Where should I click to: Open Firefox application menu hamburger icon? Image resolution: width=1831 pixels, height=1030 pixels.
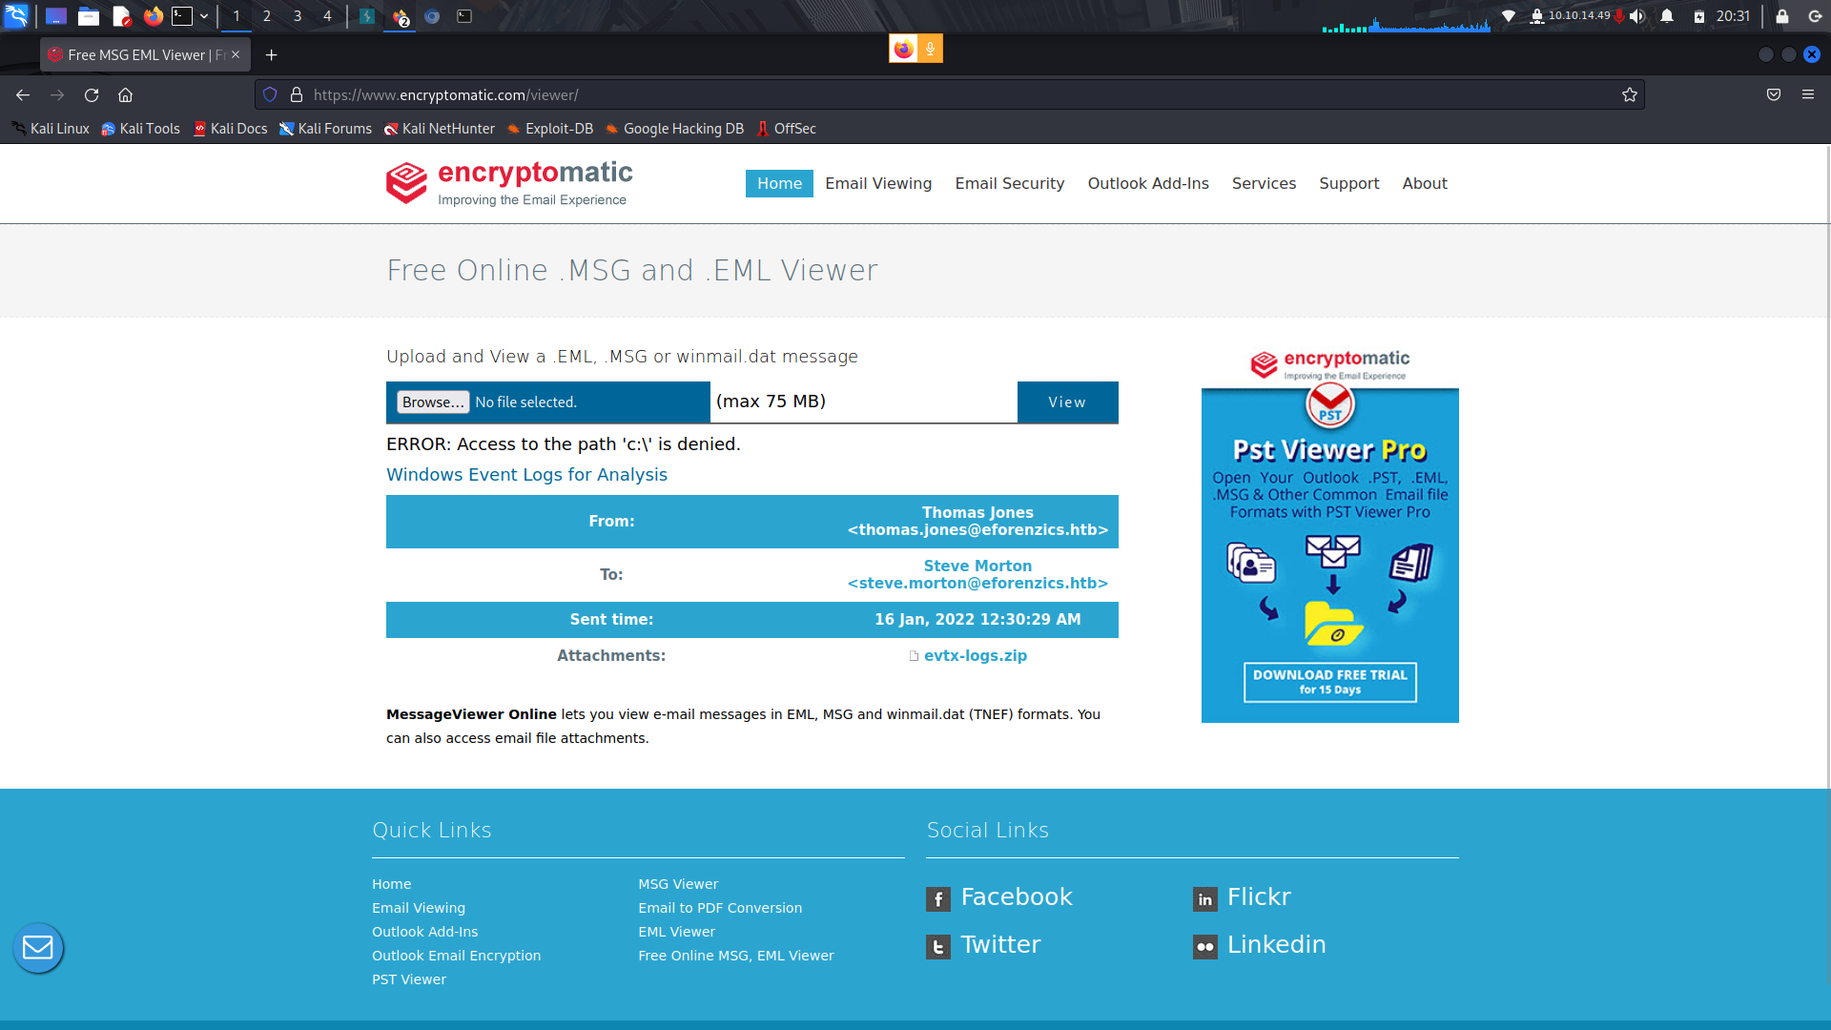pos(1808,94)
